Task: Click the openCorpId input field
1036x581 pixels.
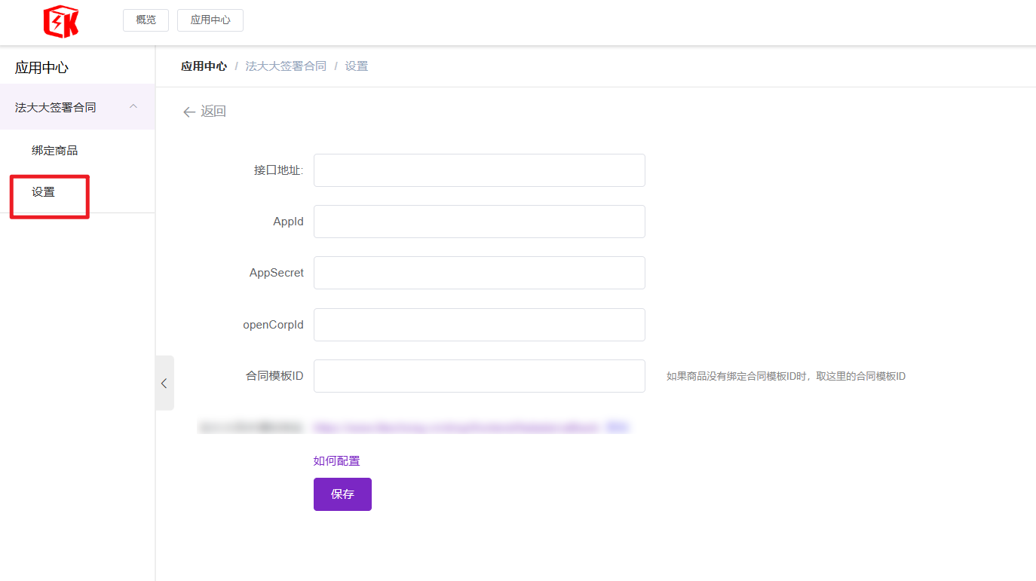Action: click(x=479, y=325)
